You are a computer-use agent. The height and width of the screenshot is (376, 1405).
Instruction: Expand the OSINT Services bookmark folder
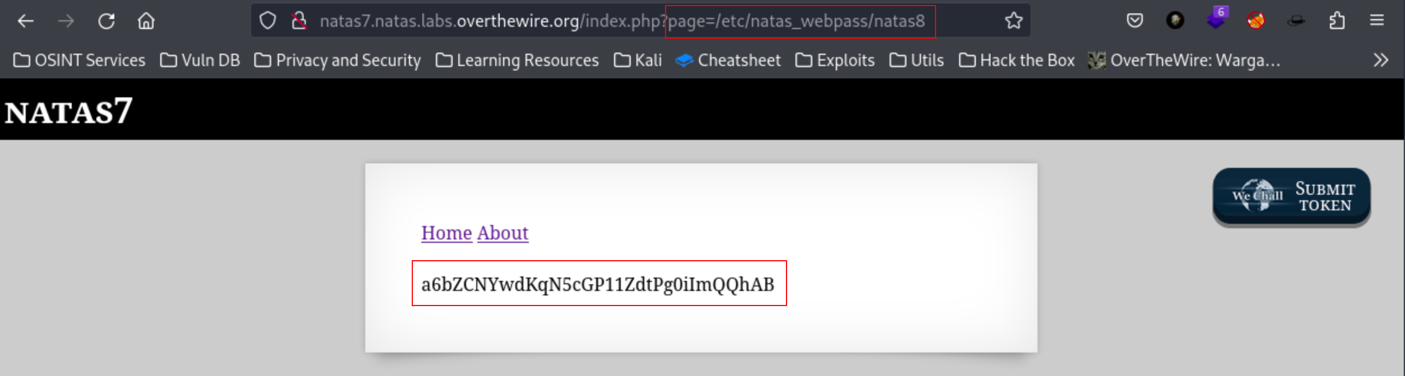79,60
